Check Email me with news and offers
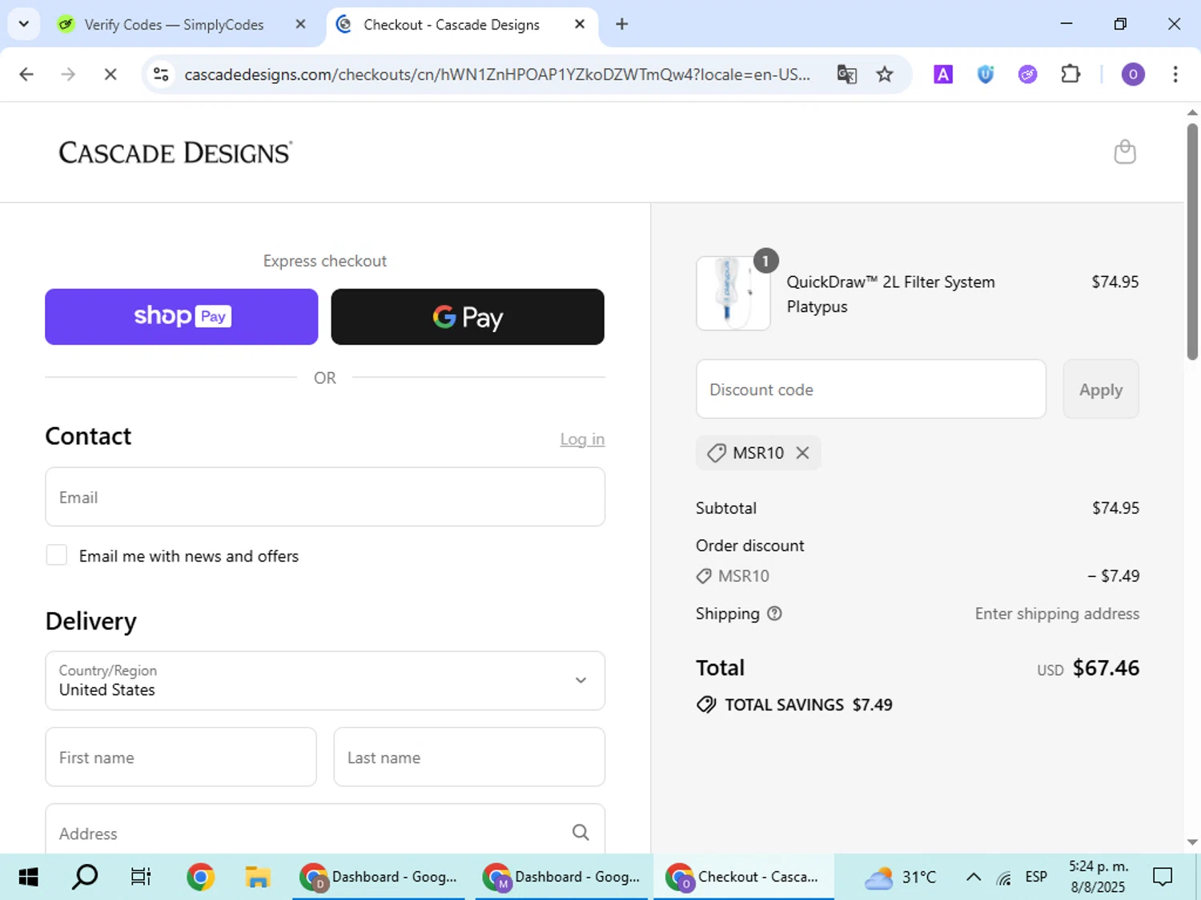Screen dimensions: 1201x900 point(57,555)
